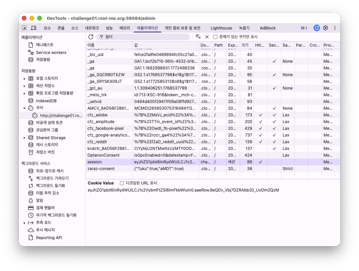Image resolution: width=359 pixels, height=271 pixels.
Task: Collapse the 쿠키 tree
Action: (x=24, y=108)
